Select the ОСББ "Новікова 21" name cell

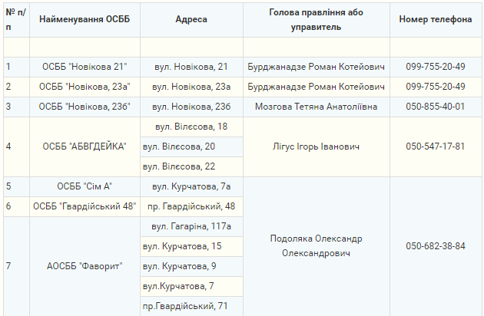(x=85, y=67)
